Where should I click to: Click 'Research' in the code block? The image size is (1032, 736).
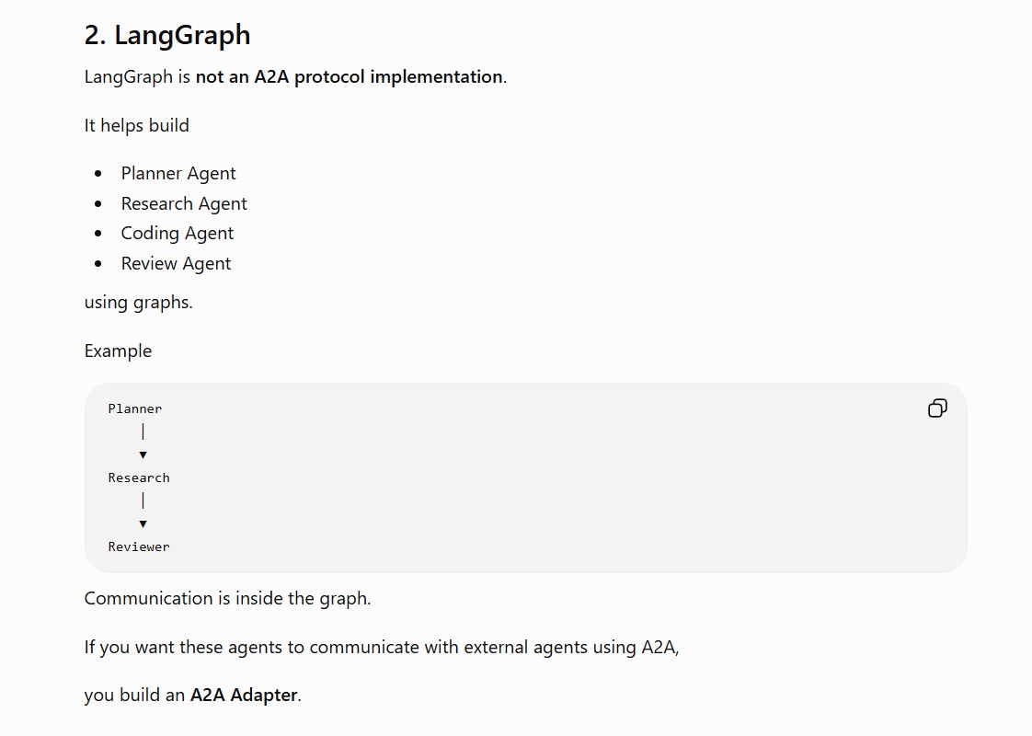(x=139, y=477)
